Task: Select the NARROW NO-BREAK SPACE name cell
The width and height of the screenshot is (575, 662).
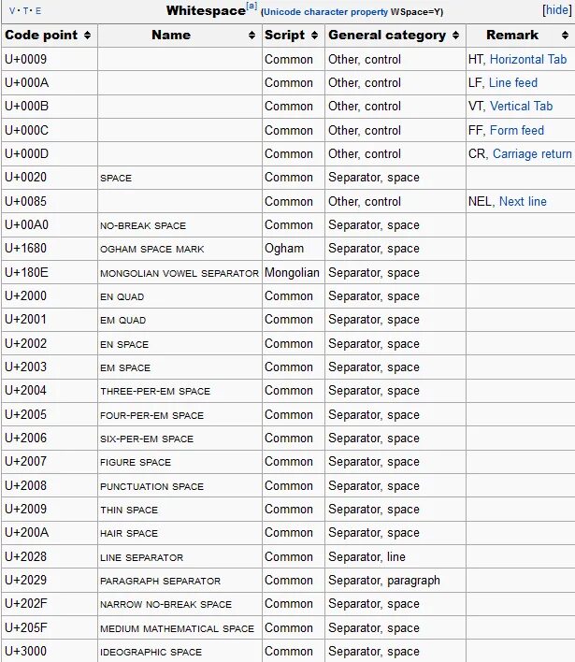Action: point(180,605)
